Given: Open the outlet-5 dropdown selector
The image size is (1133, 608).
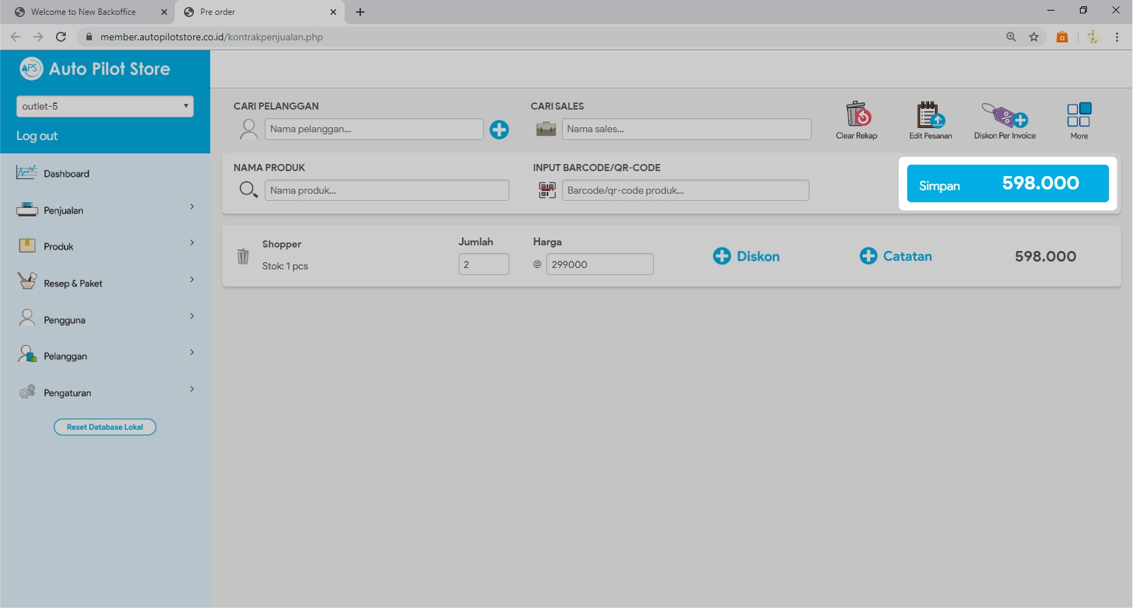Looking at the screenshot, I should click(x=105, y=106).
